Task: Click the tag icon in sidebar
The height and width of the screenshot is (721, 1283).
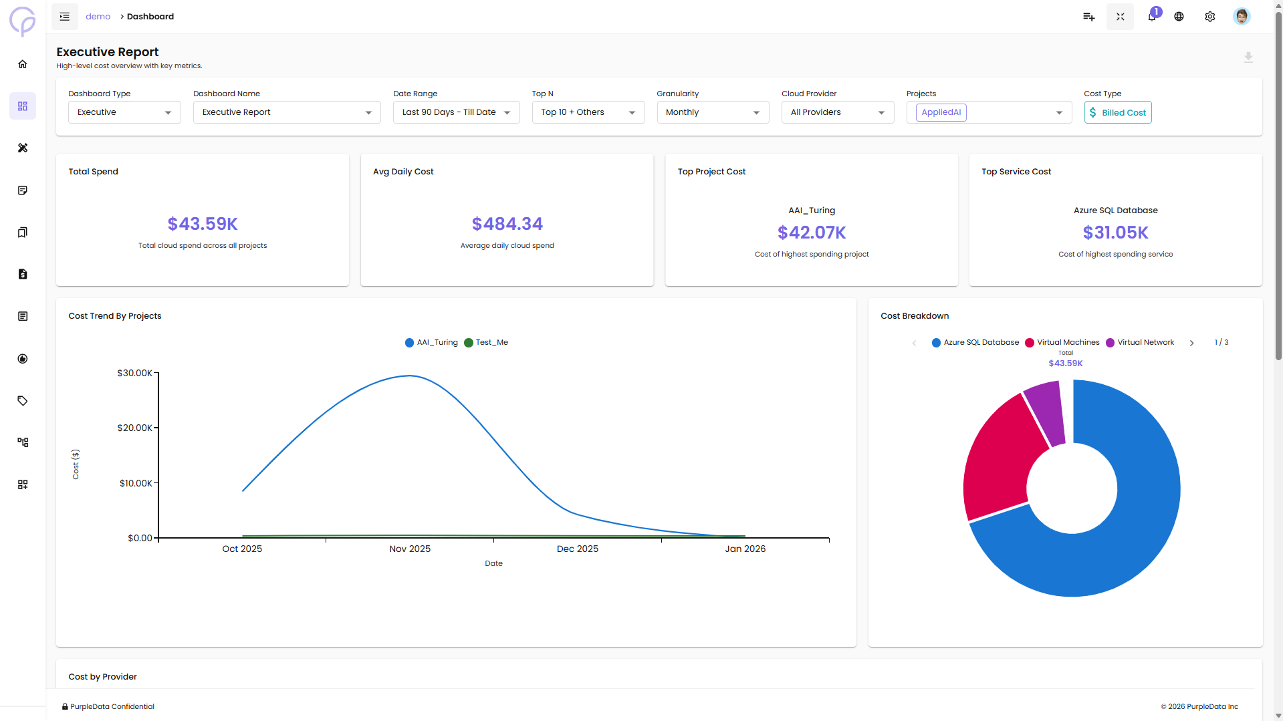Action: [23, 401]
